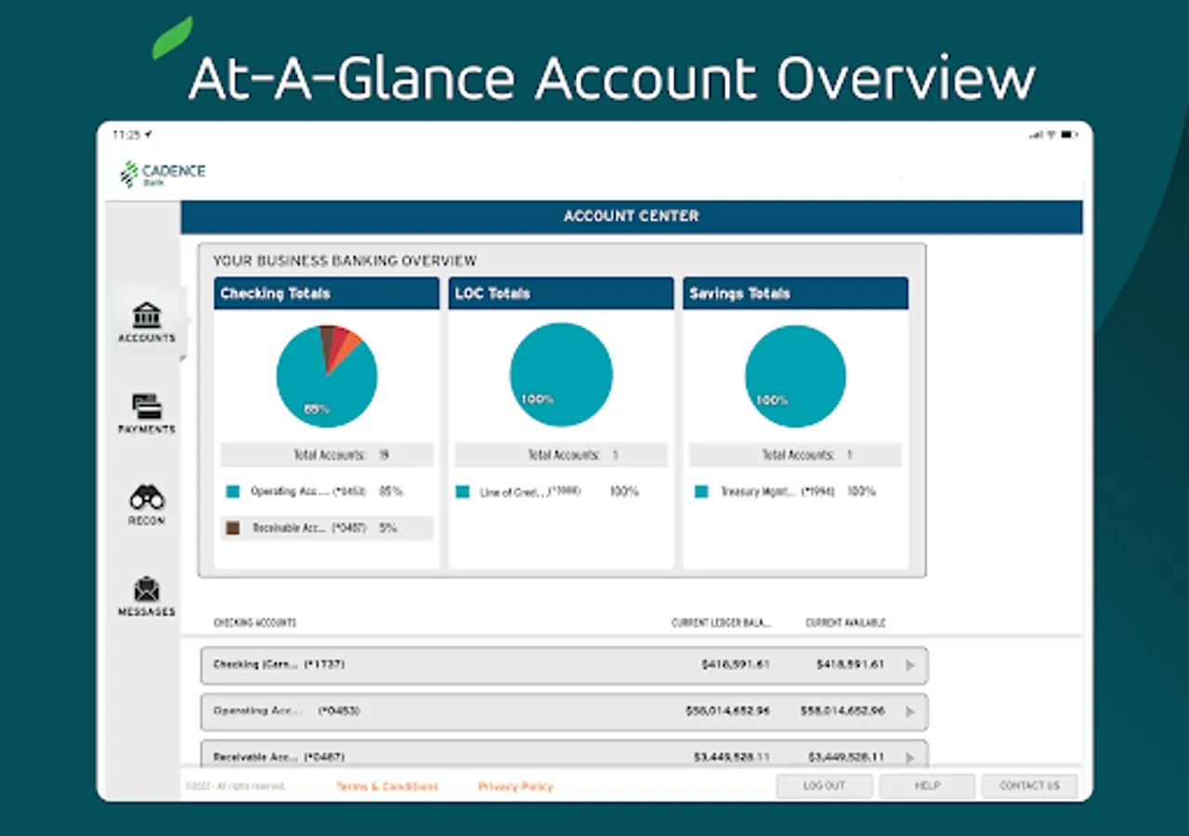The height and width of the screenshot is (836, 1189).
Task: Click the teal swatch beside Operating Acc legend
Action: [233, 491]
